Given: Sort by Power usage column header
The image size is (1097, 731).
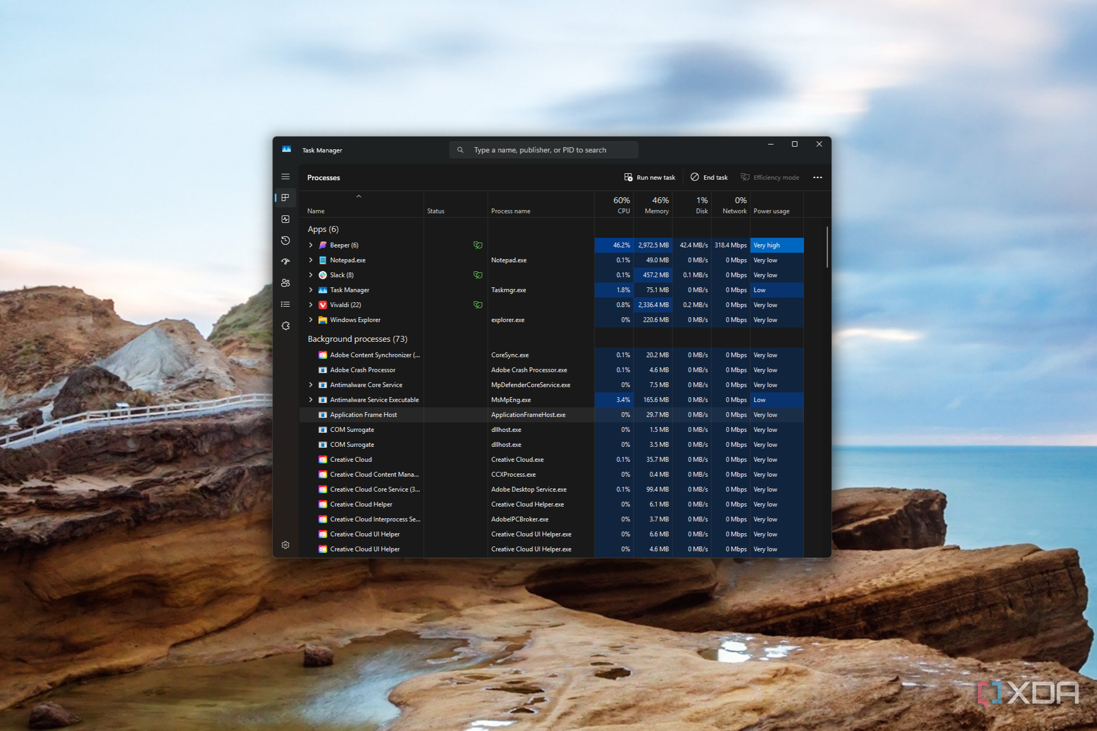Looking at the screenshot, I should pyautogui.click(x=777, y=205).
